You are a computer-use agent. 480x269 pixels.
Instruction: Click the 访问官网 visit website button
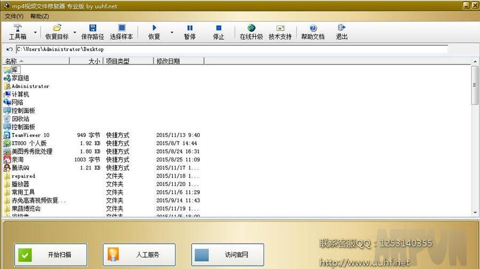228,255
